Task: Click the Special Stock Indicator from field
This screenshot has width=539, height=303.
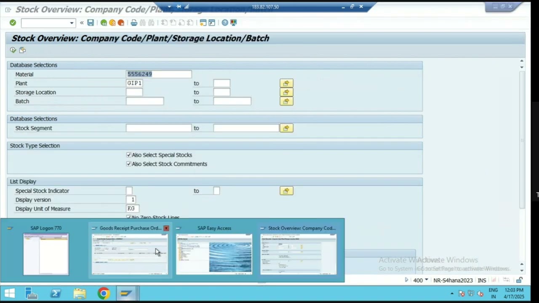Action: coord(129,191)
